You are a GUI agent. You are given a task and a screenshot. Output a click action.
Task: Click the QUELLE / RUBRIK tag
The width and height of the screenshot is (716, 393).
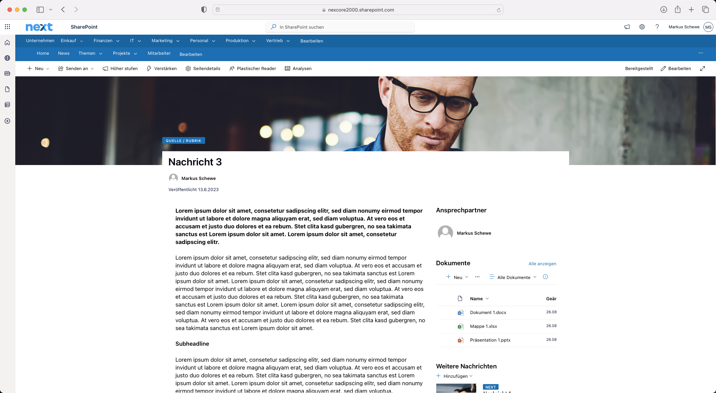183,140
